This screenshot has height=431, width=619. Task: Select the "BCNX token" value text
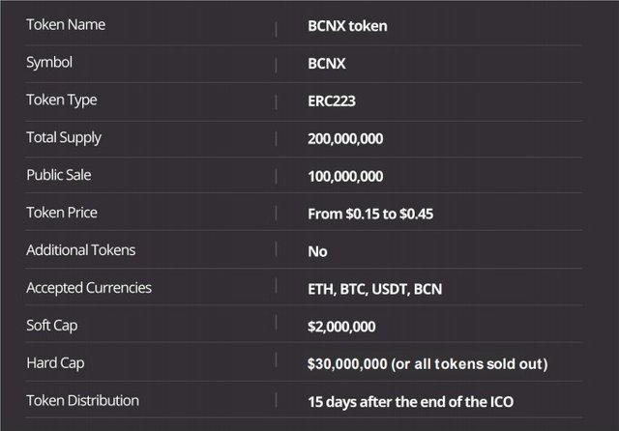[347, 26]
